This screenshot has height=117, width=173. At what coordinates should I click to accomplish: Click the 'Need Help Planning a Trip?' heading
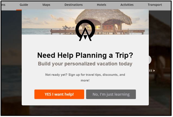point(85,55)
